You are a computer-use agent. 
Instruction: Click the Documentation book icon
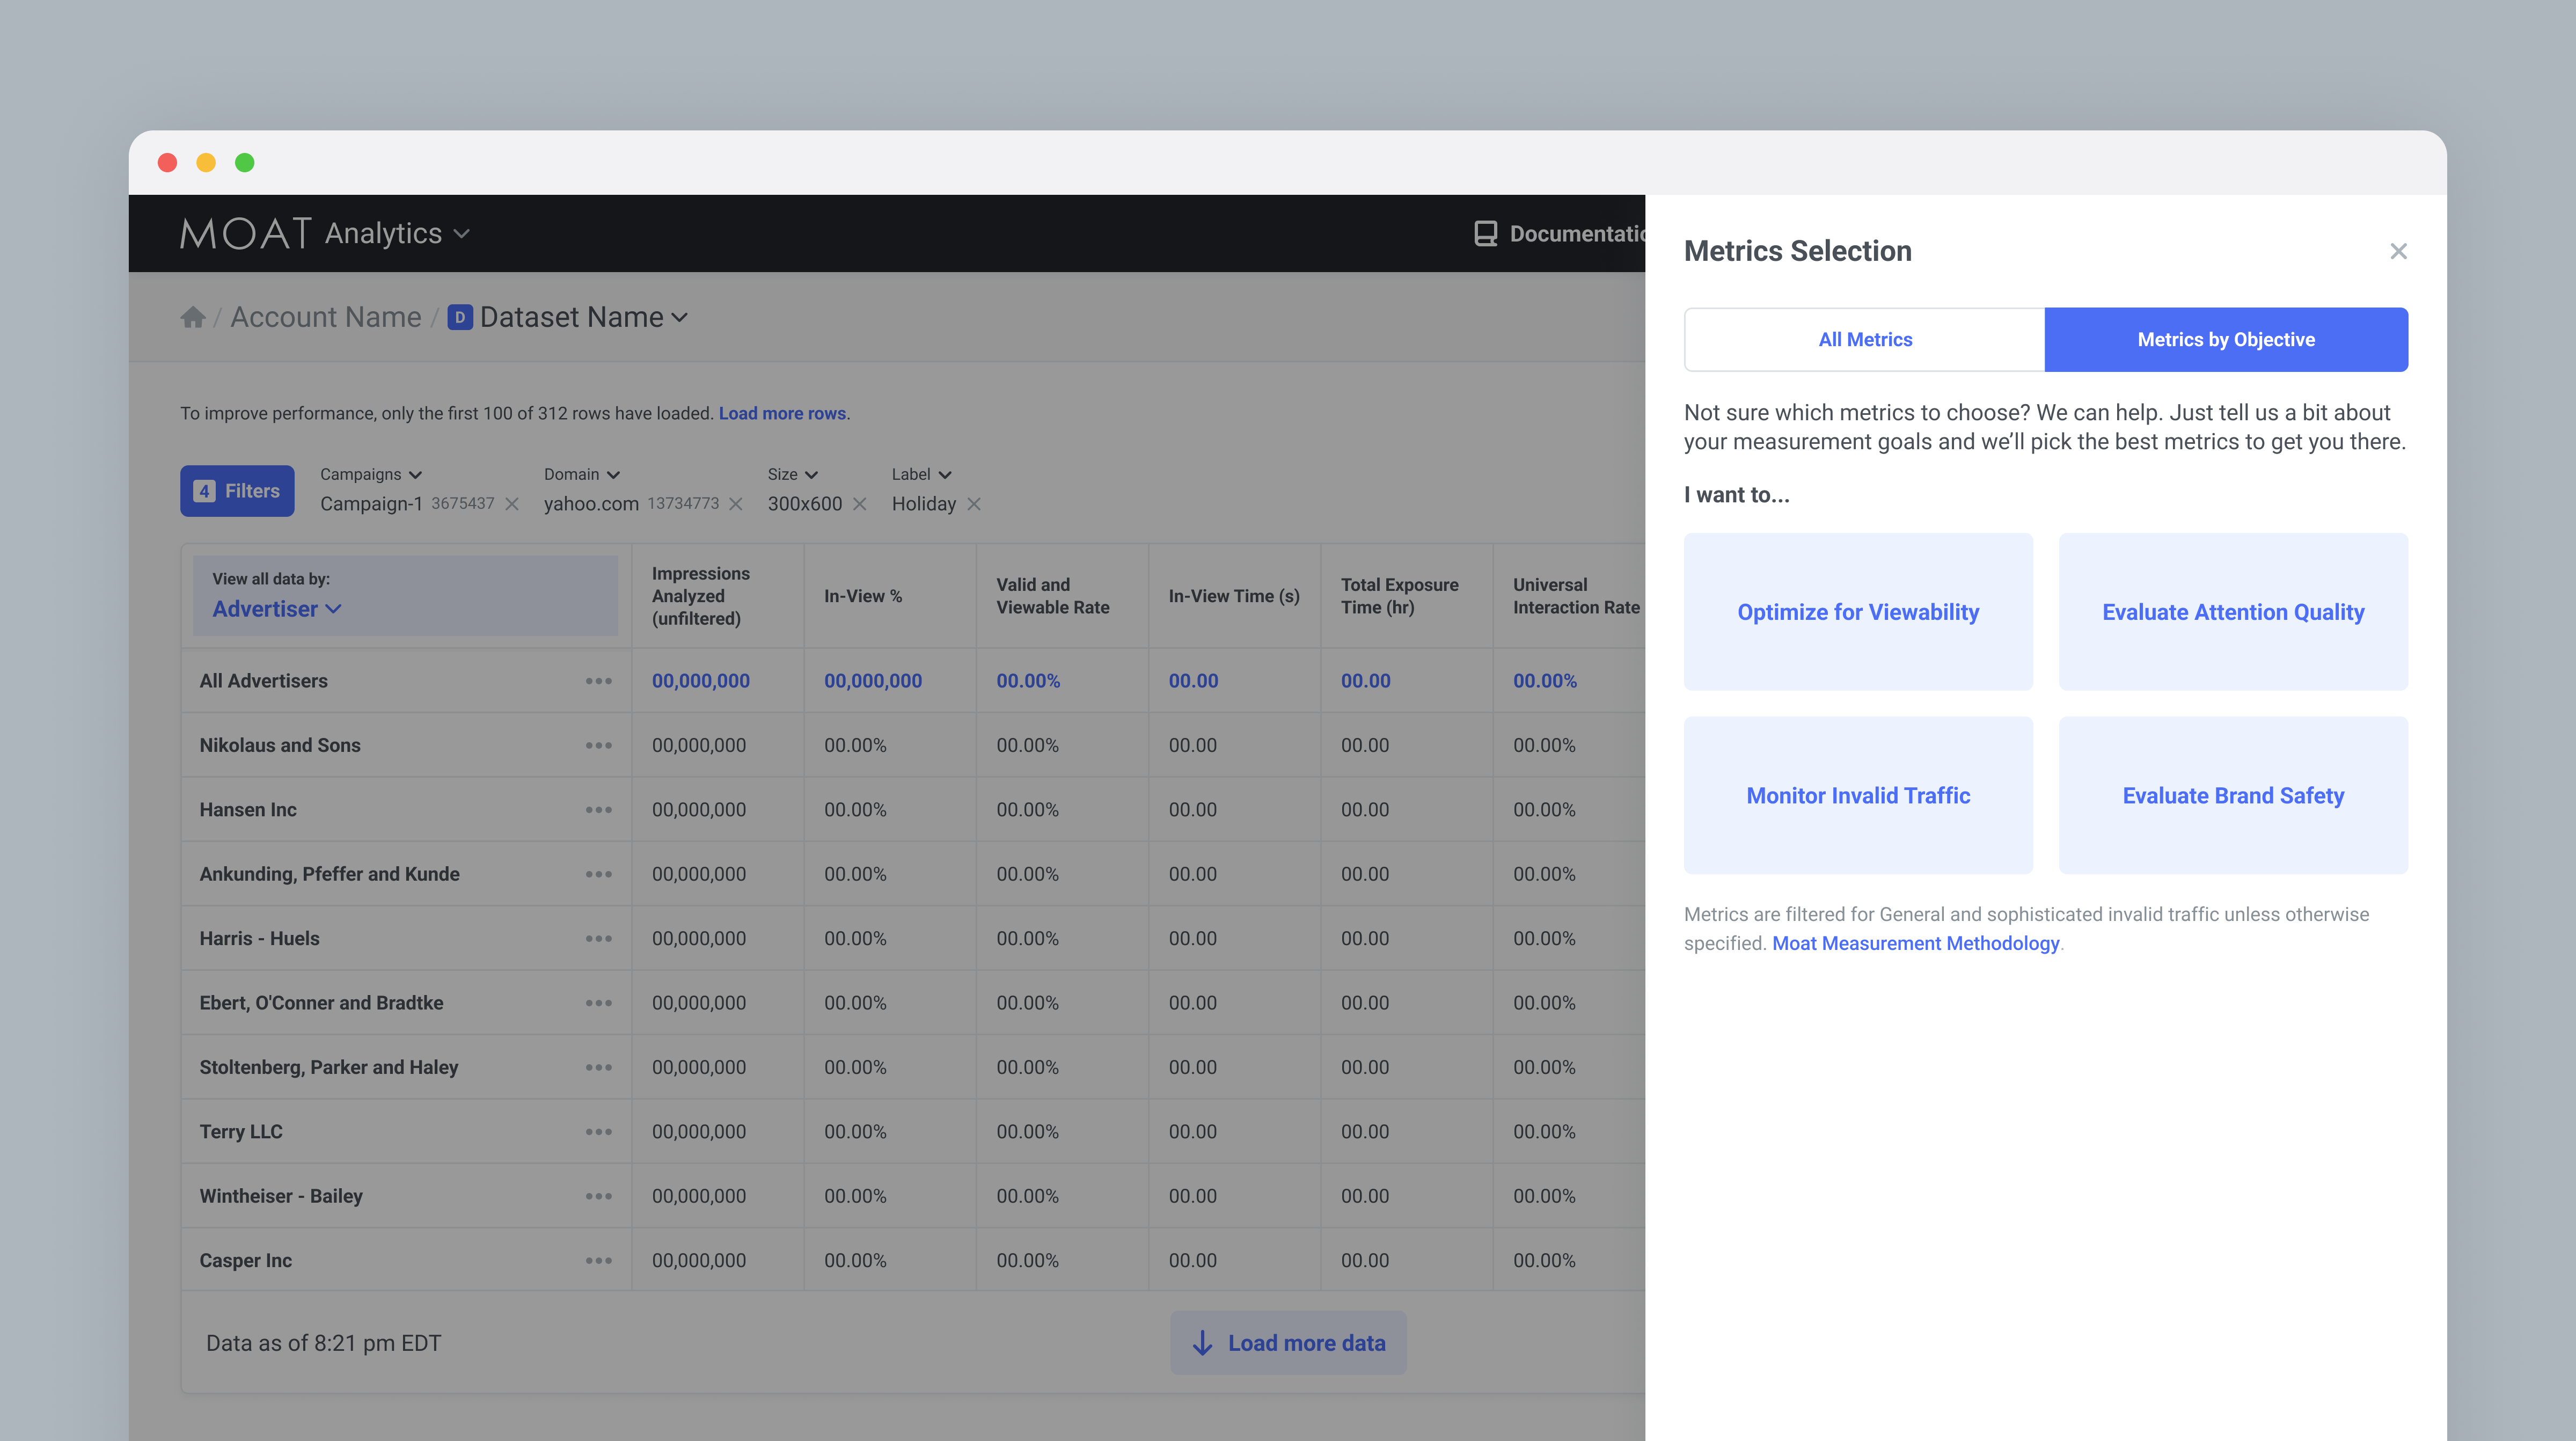click(1486, 233)
